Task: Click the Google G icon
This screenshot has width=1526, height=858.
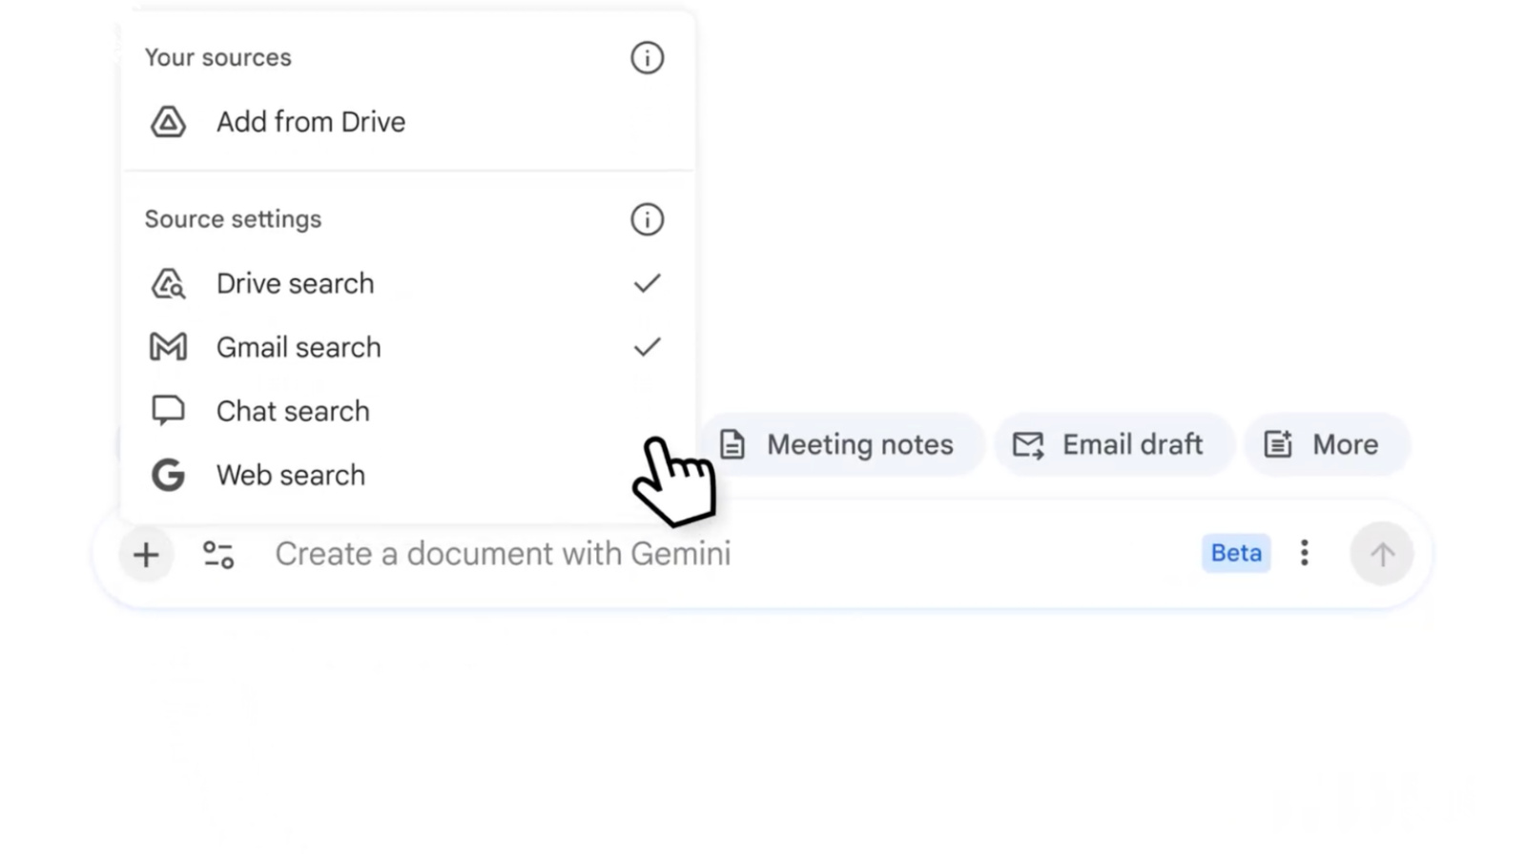Action: pos(168,475)
